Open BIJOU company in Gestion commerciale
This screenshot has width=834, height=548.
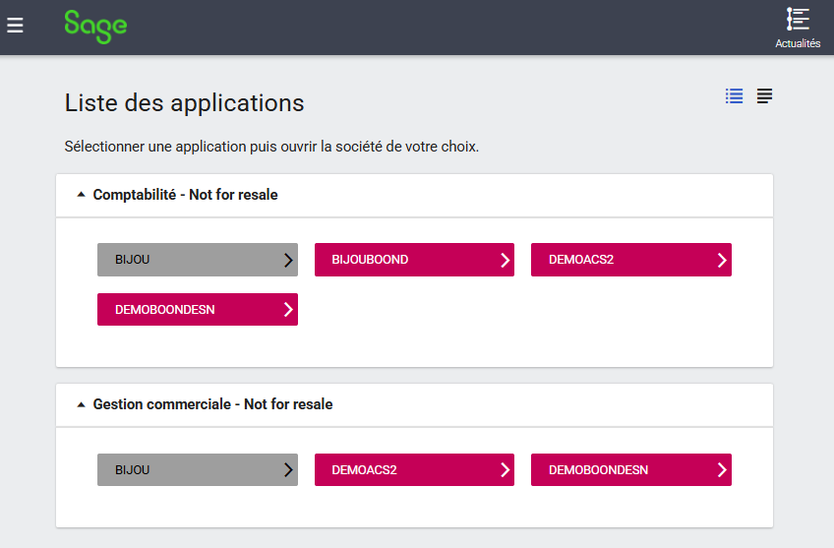coord(187,469)
